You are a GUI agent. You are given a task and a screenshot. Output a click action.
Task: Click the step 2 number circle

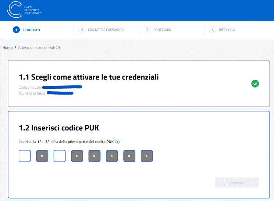tap(82, 30)
